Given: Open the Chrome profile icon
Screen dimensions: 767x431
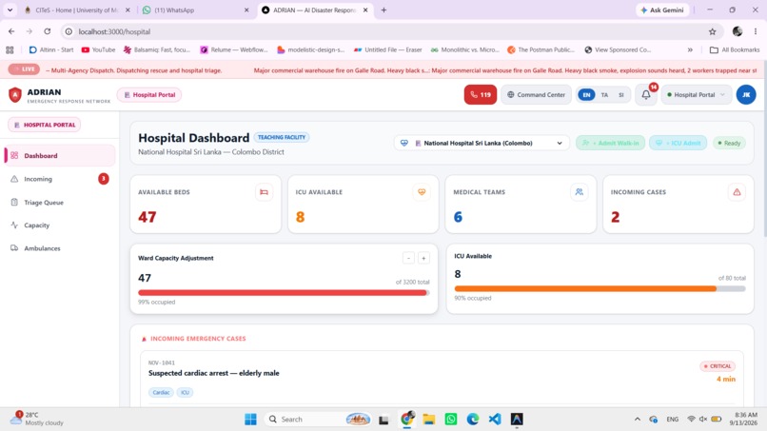Looking at the screenshot, I should tap(737, 31).
